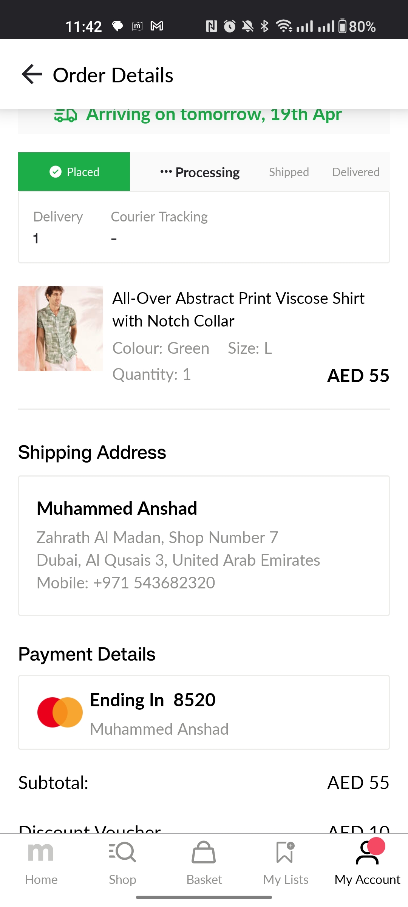
Task: Tap the Abstract Print Viscose Shirt title
Action: [x=238, y=309]
